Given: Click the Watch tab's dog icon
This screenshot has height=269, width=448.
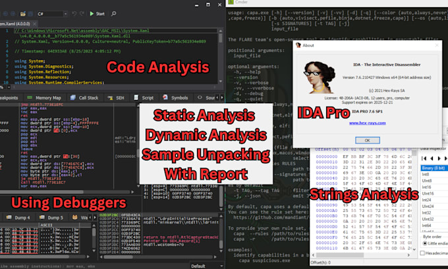Looking at the screenshot, I should click(75, 217).
